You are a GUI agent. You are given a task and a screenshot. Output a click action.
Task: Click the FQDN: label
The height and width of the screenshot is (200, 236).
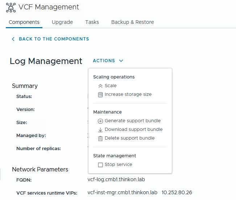pyautogui.click(x=24, y=180)
